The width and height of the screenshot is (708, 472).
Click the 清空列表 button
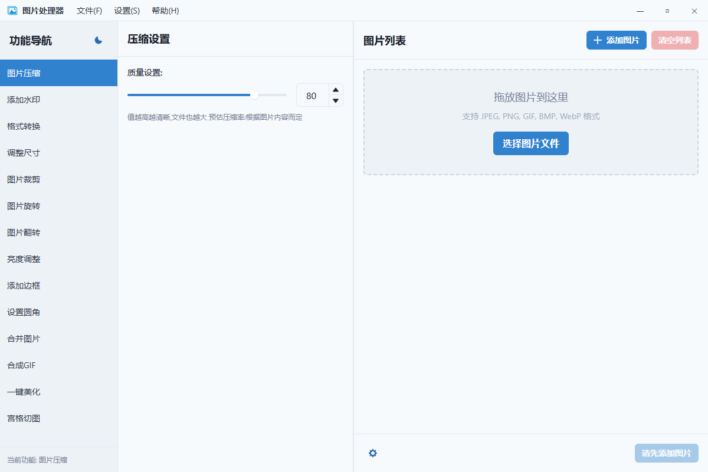click(x=675, y=40)
